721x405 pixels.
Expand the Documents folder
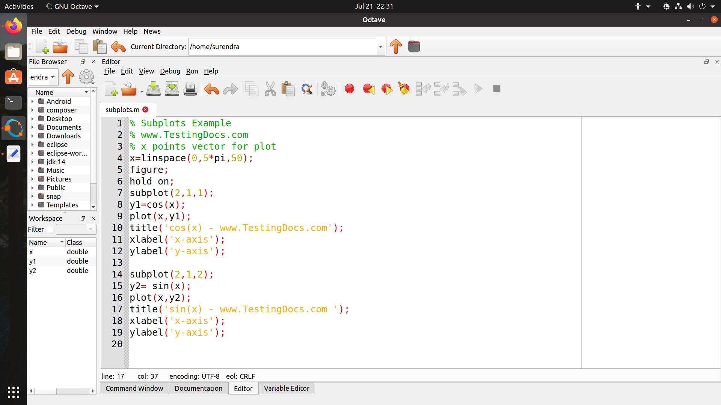click(33, 127)
